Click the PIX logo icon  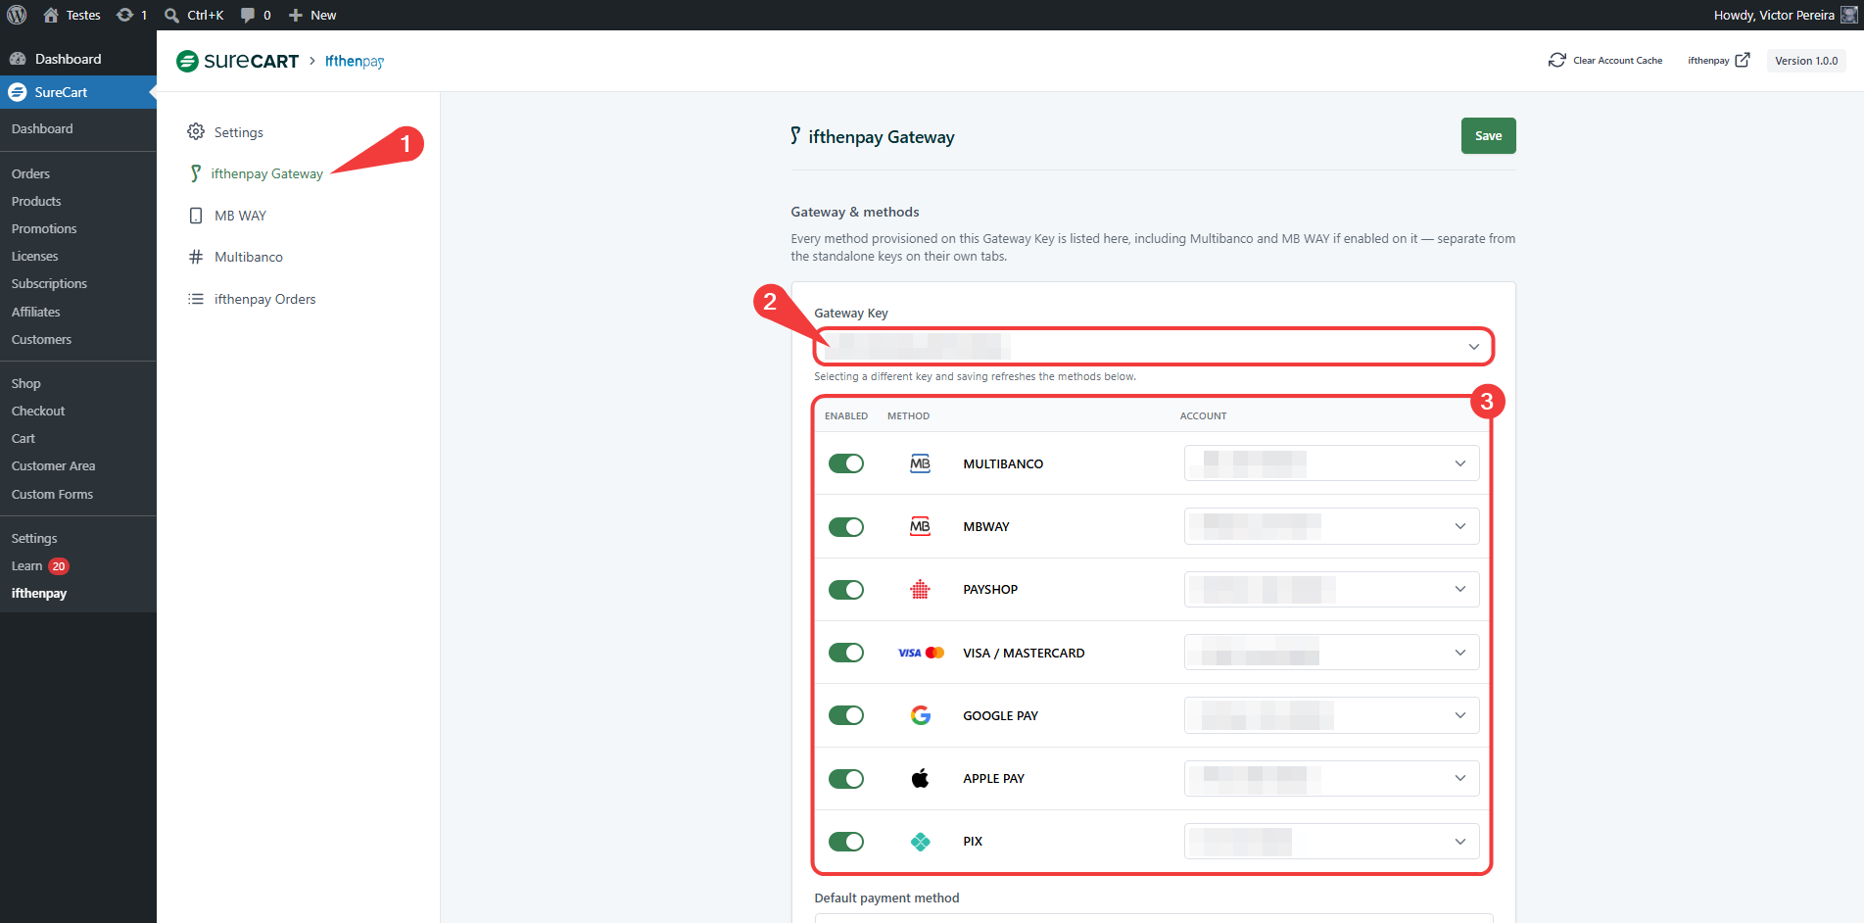(x=920, y=841)
